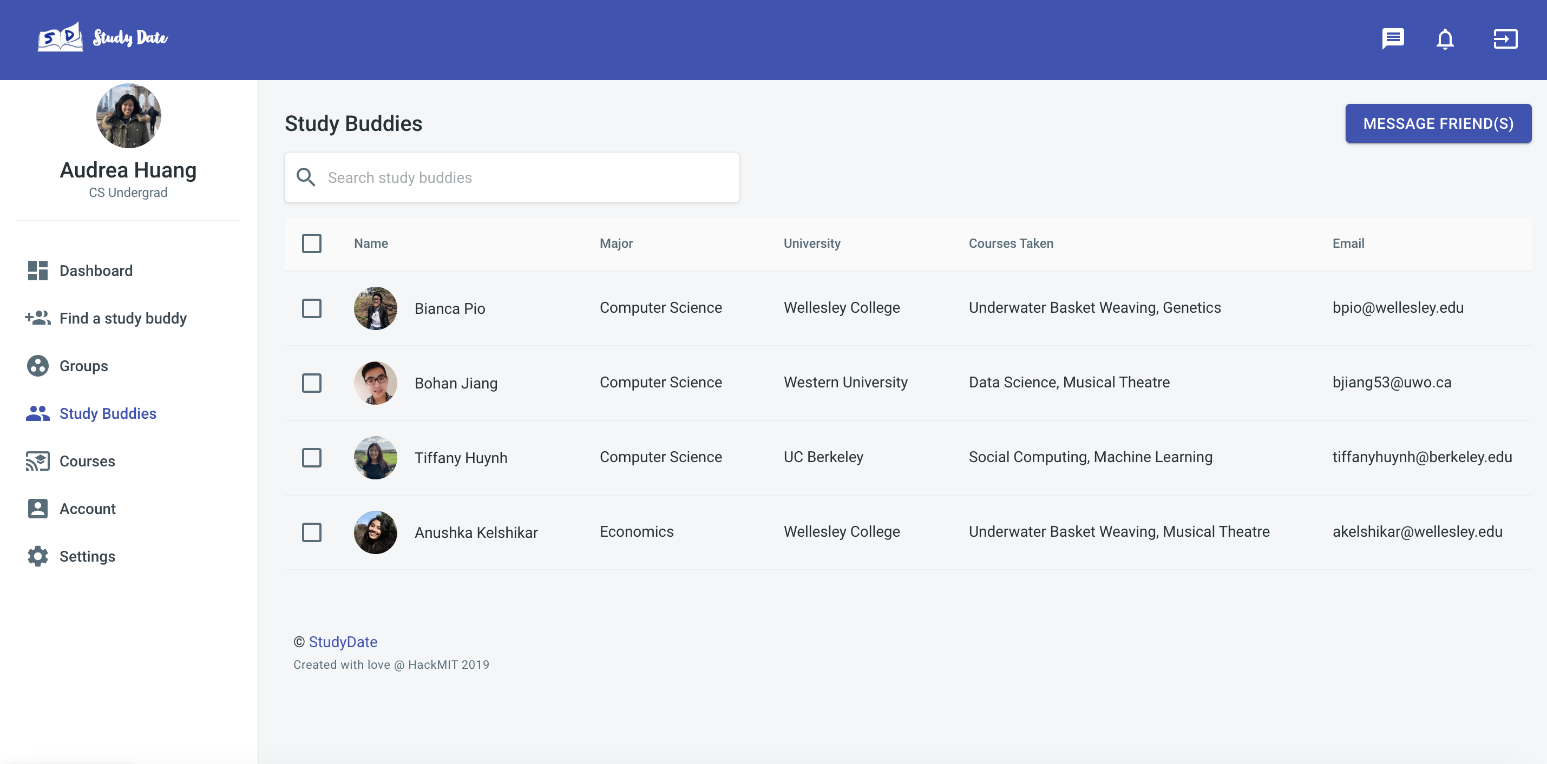The width and height of the screenshot is (1547, 764).
Task: Click the name Tiffany Huynh
Action: coord(461,458)
